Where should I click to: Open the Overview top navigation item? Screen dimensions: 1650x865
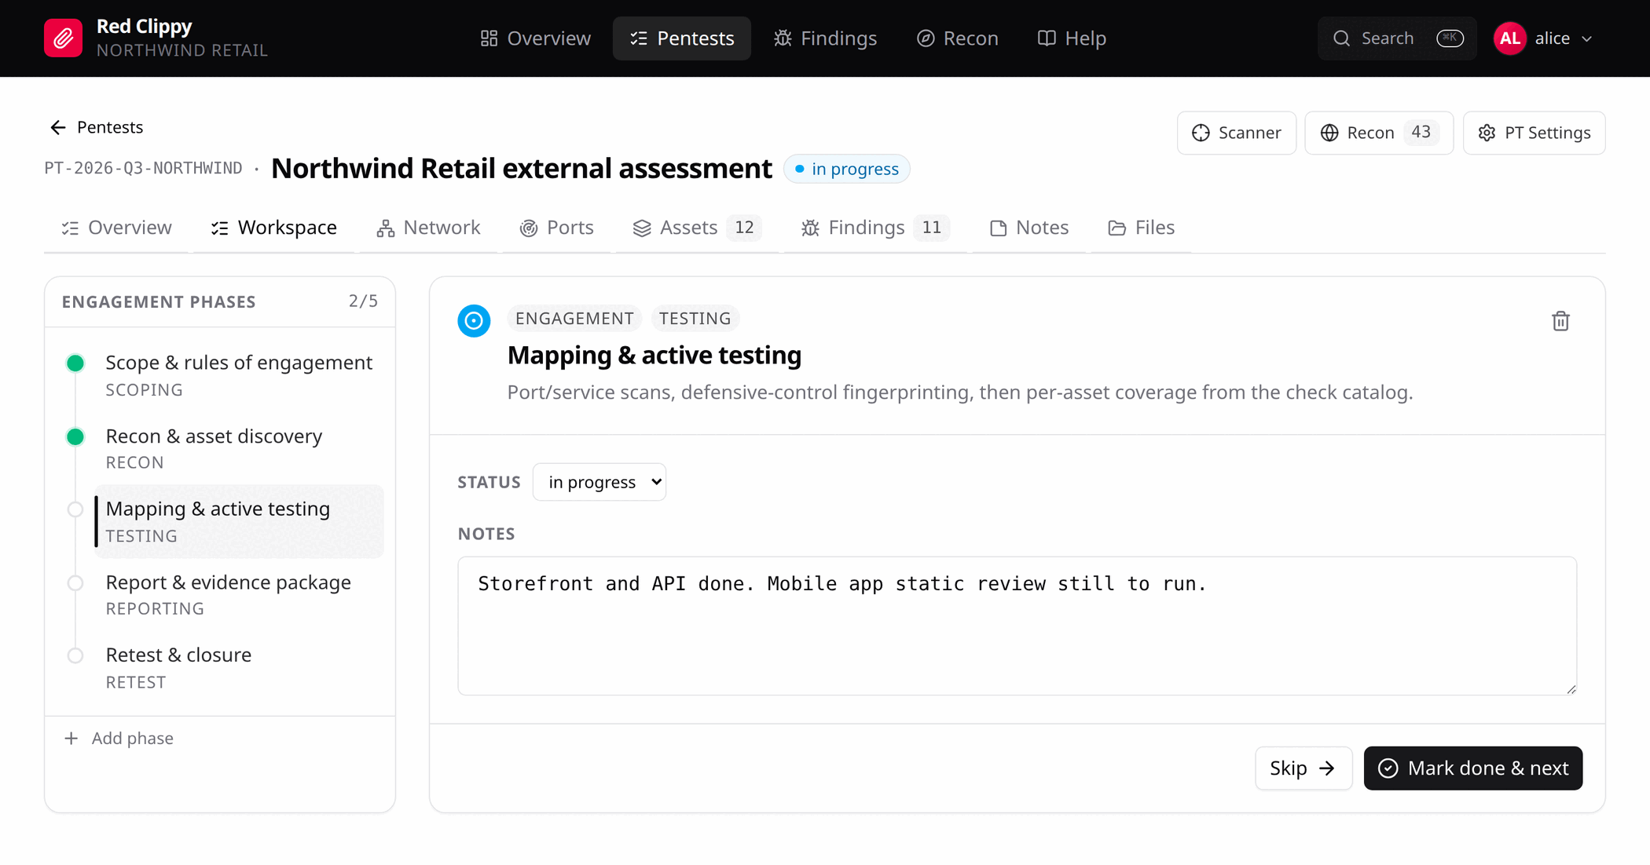pyautogui.click(x=536, y=38)
